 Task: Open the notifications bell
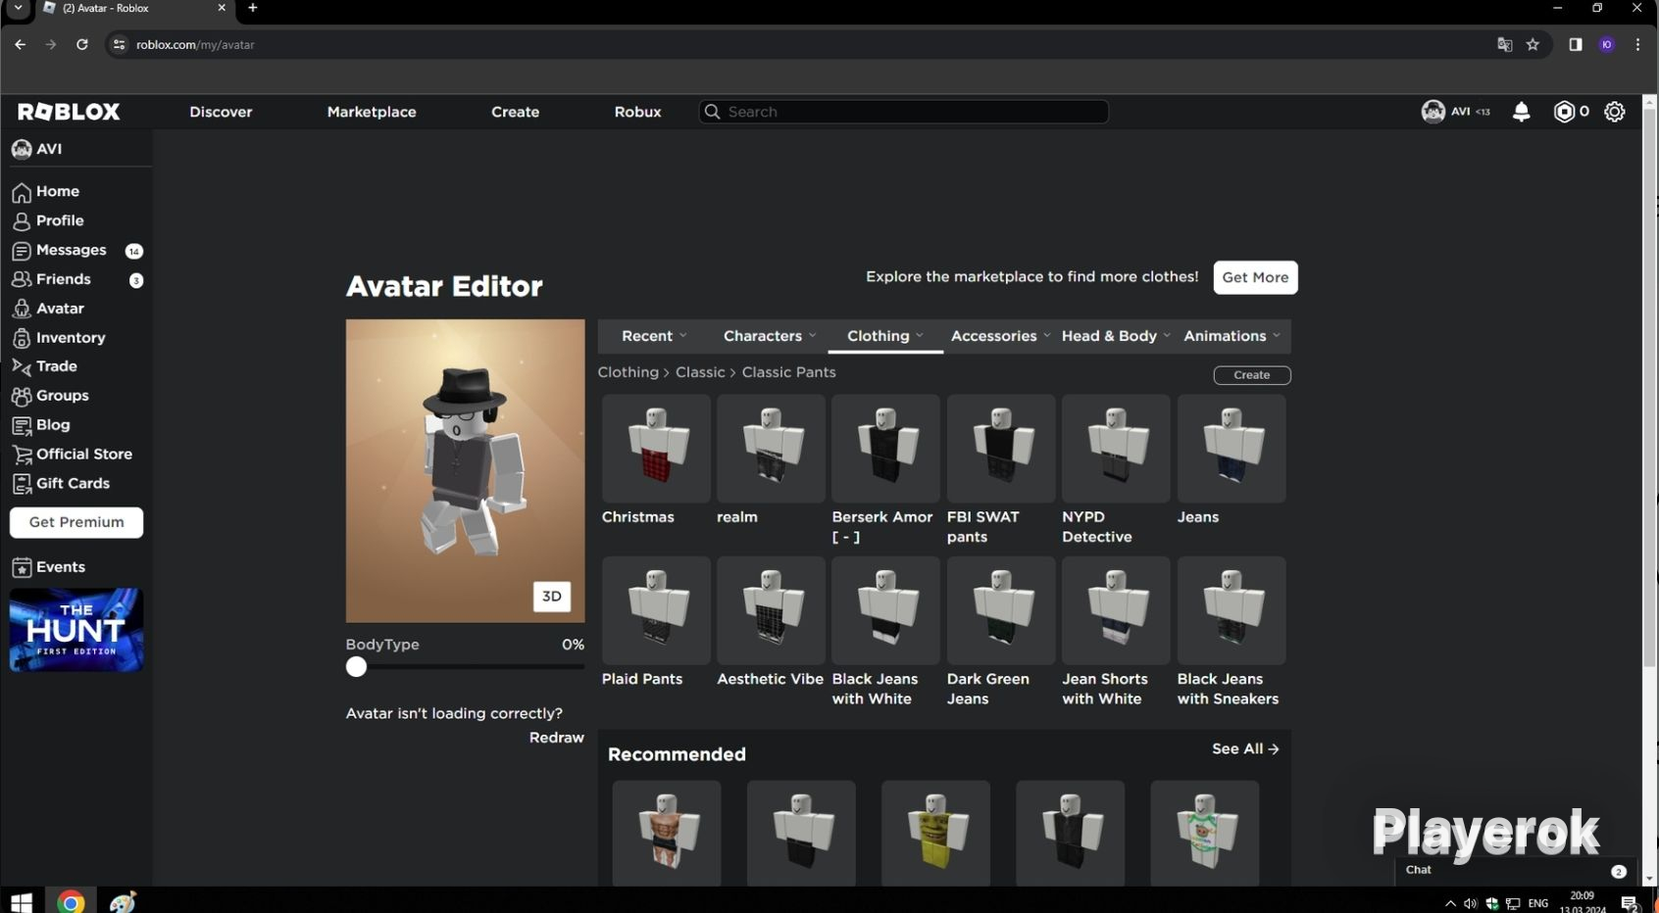(x=1521, y=112)
